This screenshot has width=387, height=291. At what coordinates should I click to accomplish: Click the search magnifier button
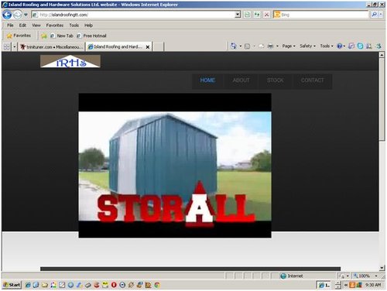tap(374, 15)
